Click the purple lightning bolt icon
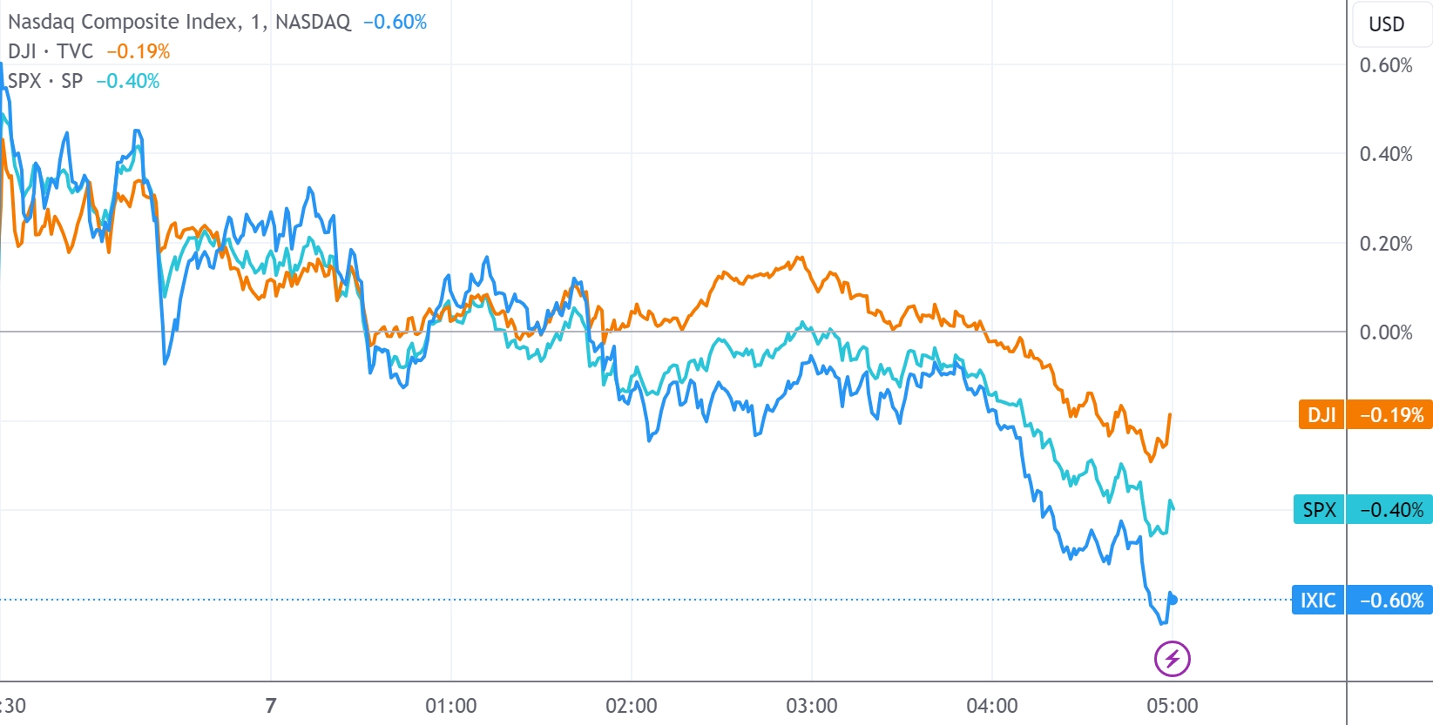 pos(1172,659)
